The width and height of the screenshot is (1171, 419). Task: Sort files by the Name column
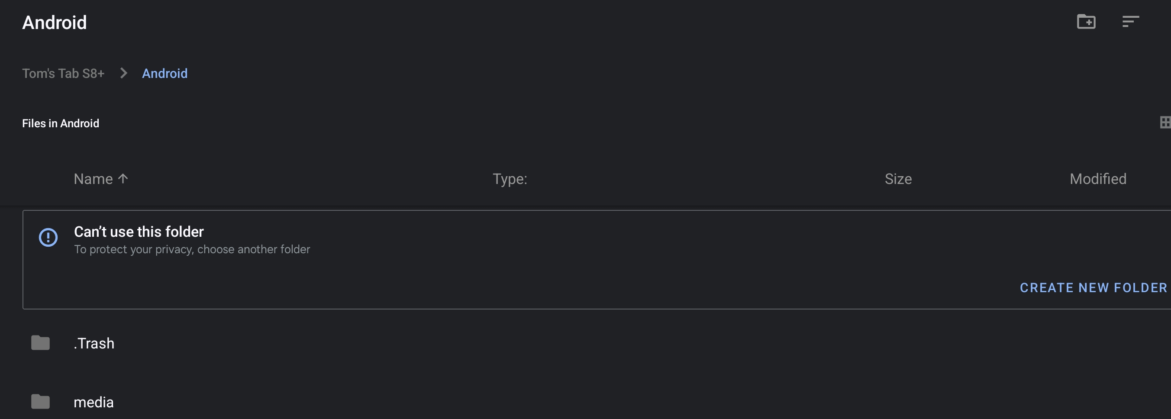(93, 179)
